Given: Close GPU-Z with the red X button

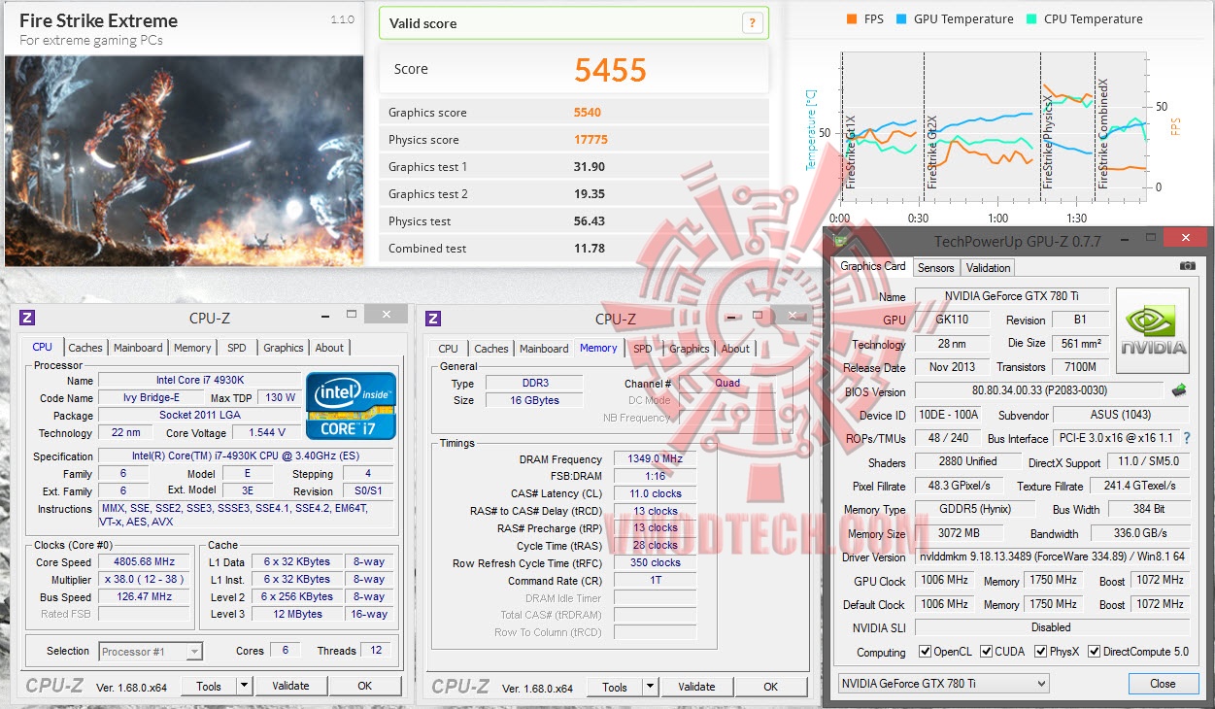Looking at the screenshot, I should click(1185, 238).
